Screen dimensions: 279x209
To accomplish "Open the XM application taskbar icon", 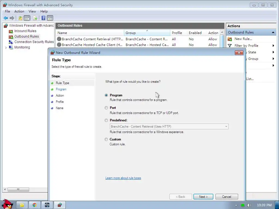I will (x=47, y=205).
